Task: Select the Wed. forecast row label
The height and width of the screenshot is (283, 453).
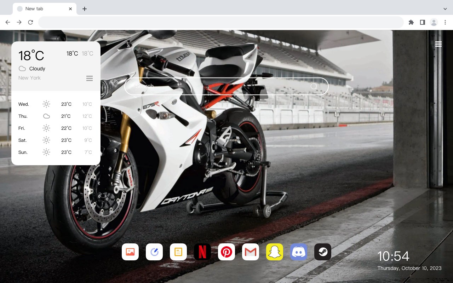Action: coord(24,104)
